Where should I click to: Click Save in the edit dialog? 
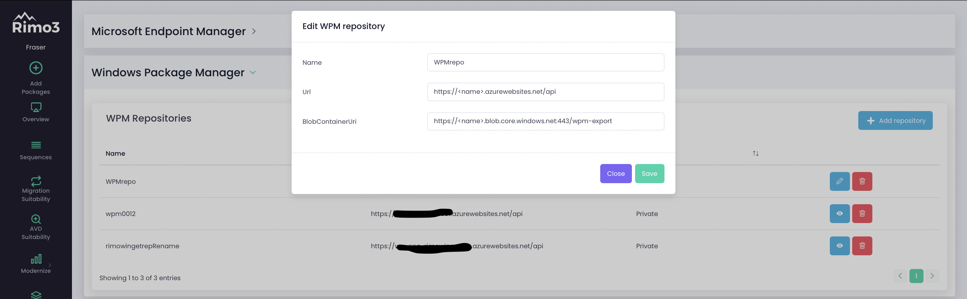click(x=649, y=174)
